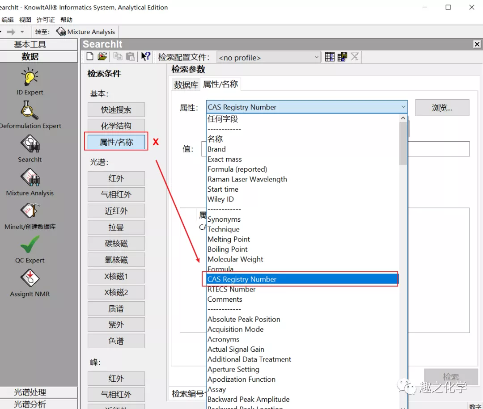This screenshot has height=409, width=483.
Task: Open SearchIt in the sidebar
Action: 30,148
